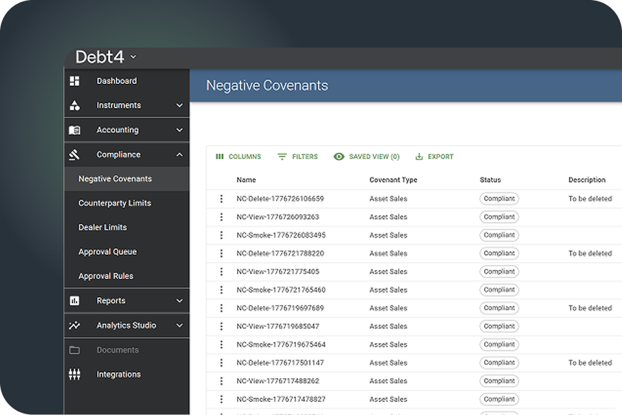Open Saved View (0) options
The width and height of the screenshot is (622, 415).
tap(366, 157)
